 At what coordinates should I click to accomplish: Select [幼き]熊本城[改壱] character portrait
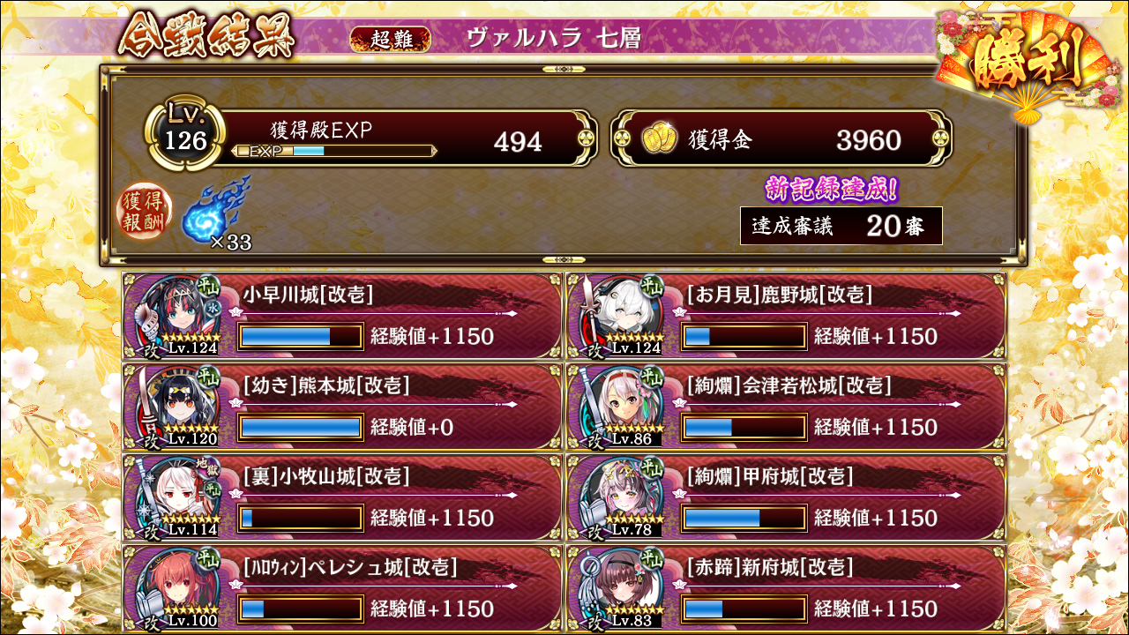click(x=177, y=406)
